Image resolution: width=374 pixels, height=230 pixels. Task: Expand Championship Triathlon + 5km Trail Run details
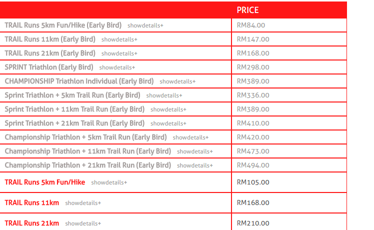point(190,137)
